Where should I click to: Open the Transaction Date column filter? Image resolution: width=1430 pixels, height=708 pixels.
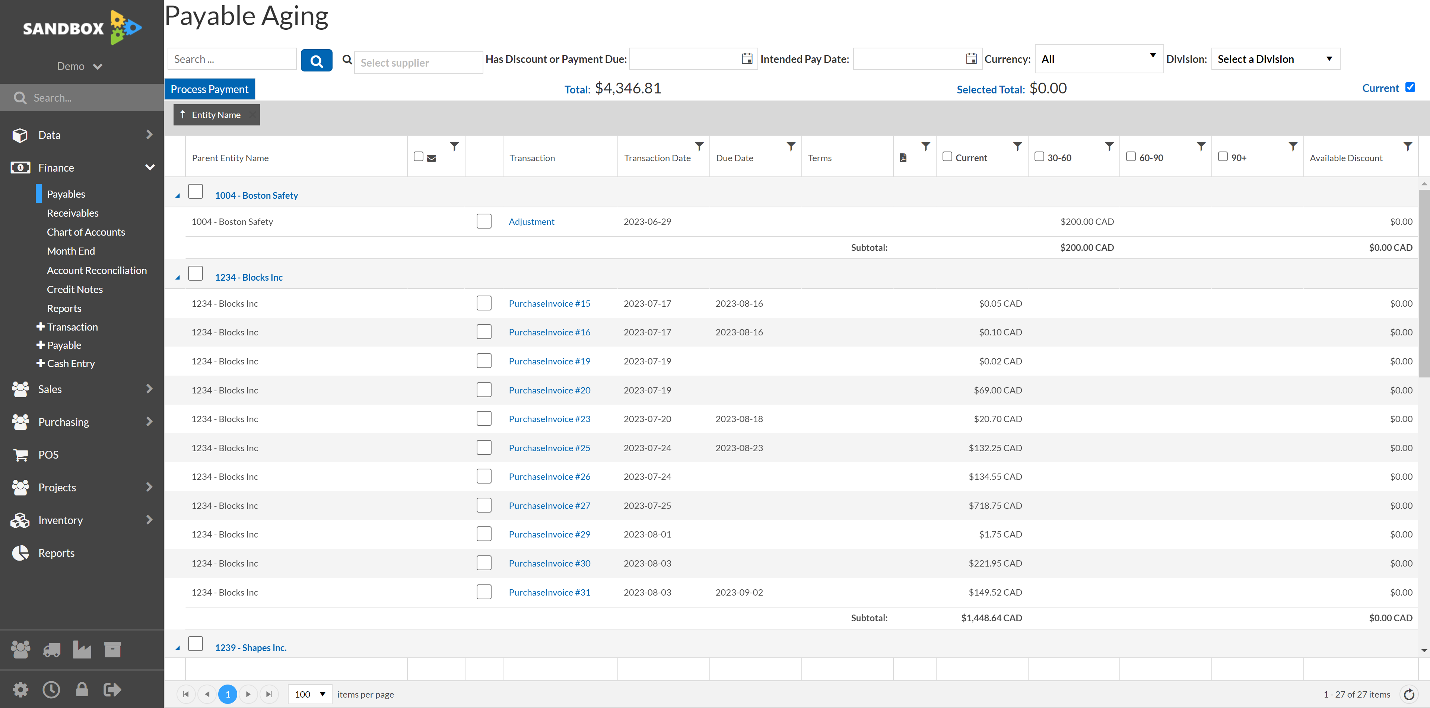699,147
